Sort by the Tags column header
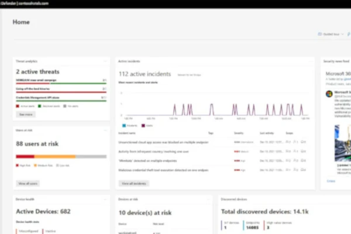 pyautogui.click(x=211, y=133)
